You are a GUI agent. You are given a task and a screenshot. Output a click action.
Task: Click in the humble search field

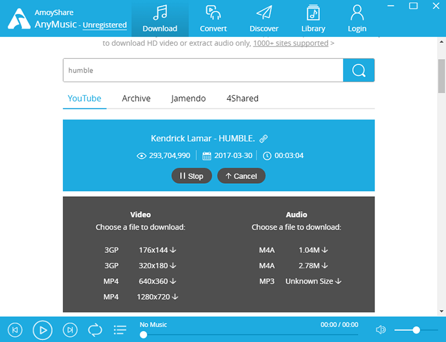pos(203,70)
